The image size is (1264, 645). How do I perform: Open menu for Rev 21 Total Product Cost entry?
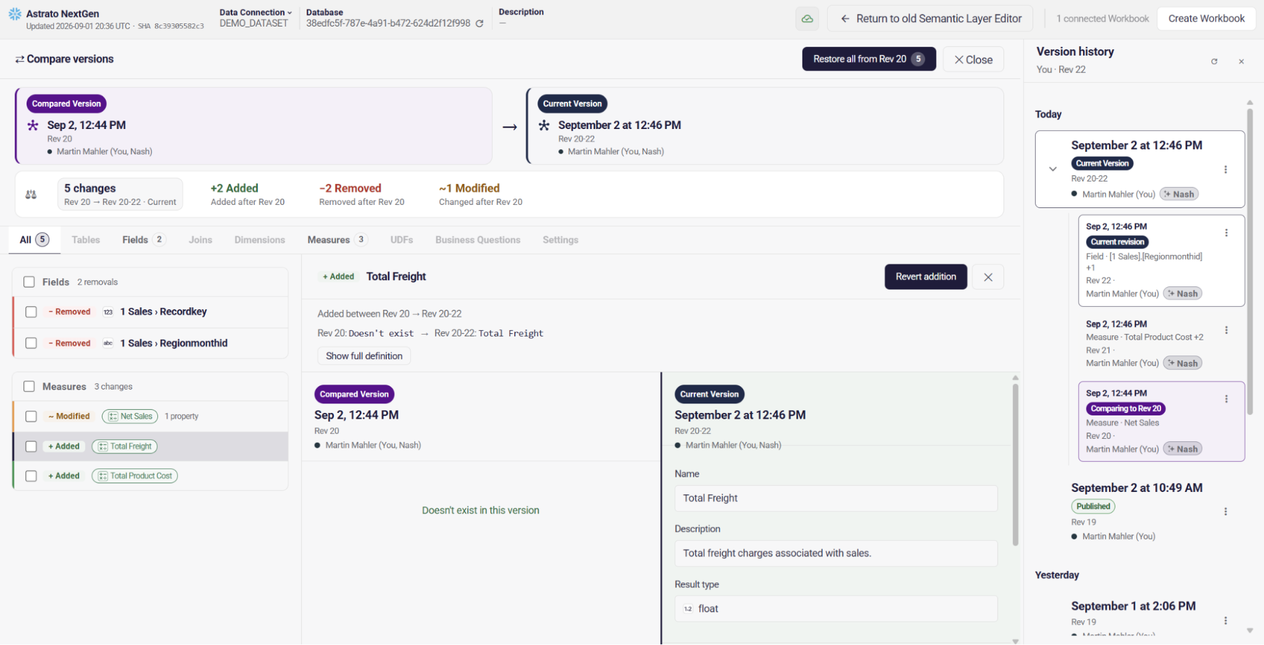(x=1226, y=330)
